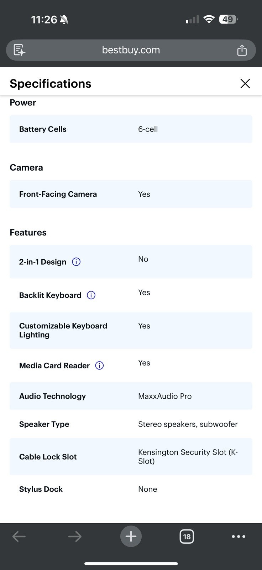Select the Battery Cells specification row
The width and height of the screenshot is (262, 570).
[x=131, y=129]
